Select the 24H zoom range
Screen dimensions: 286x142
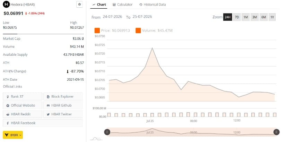point(228,17)
